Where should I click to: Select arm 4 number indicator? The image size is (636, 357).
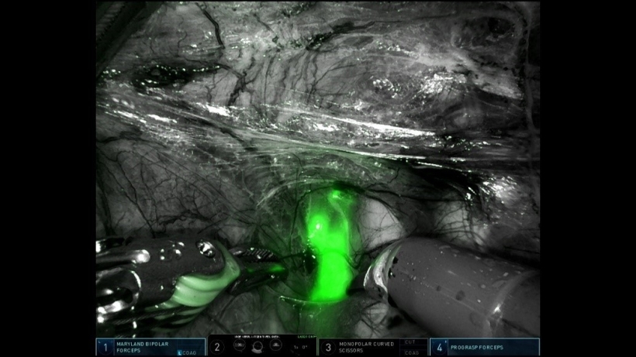click(x=440, y=348)
